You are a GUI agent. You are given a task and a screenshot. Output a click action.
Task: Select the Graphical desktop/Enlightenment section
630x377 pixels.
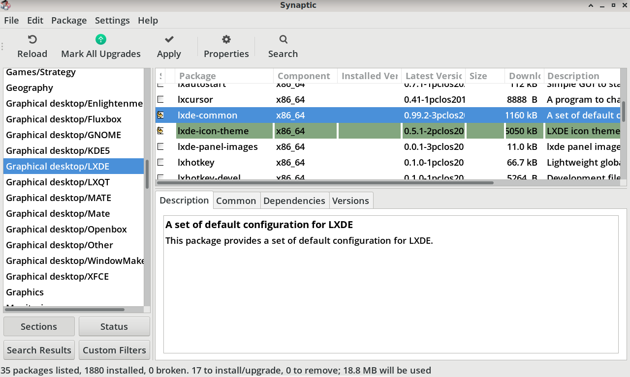73,103
